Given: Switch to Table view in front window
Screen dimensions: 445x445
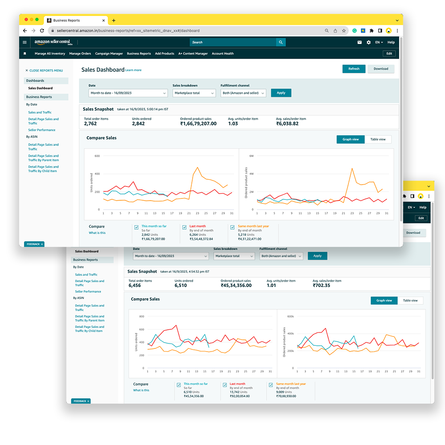Looking at the screenshot, I should pyautogui.click(x=378, y=139).
